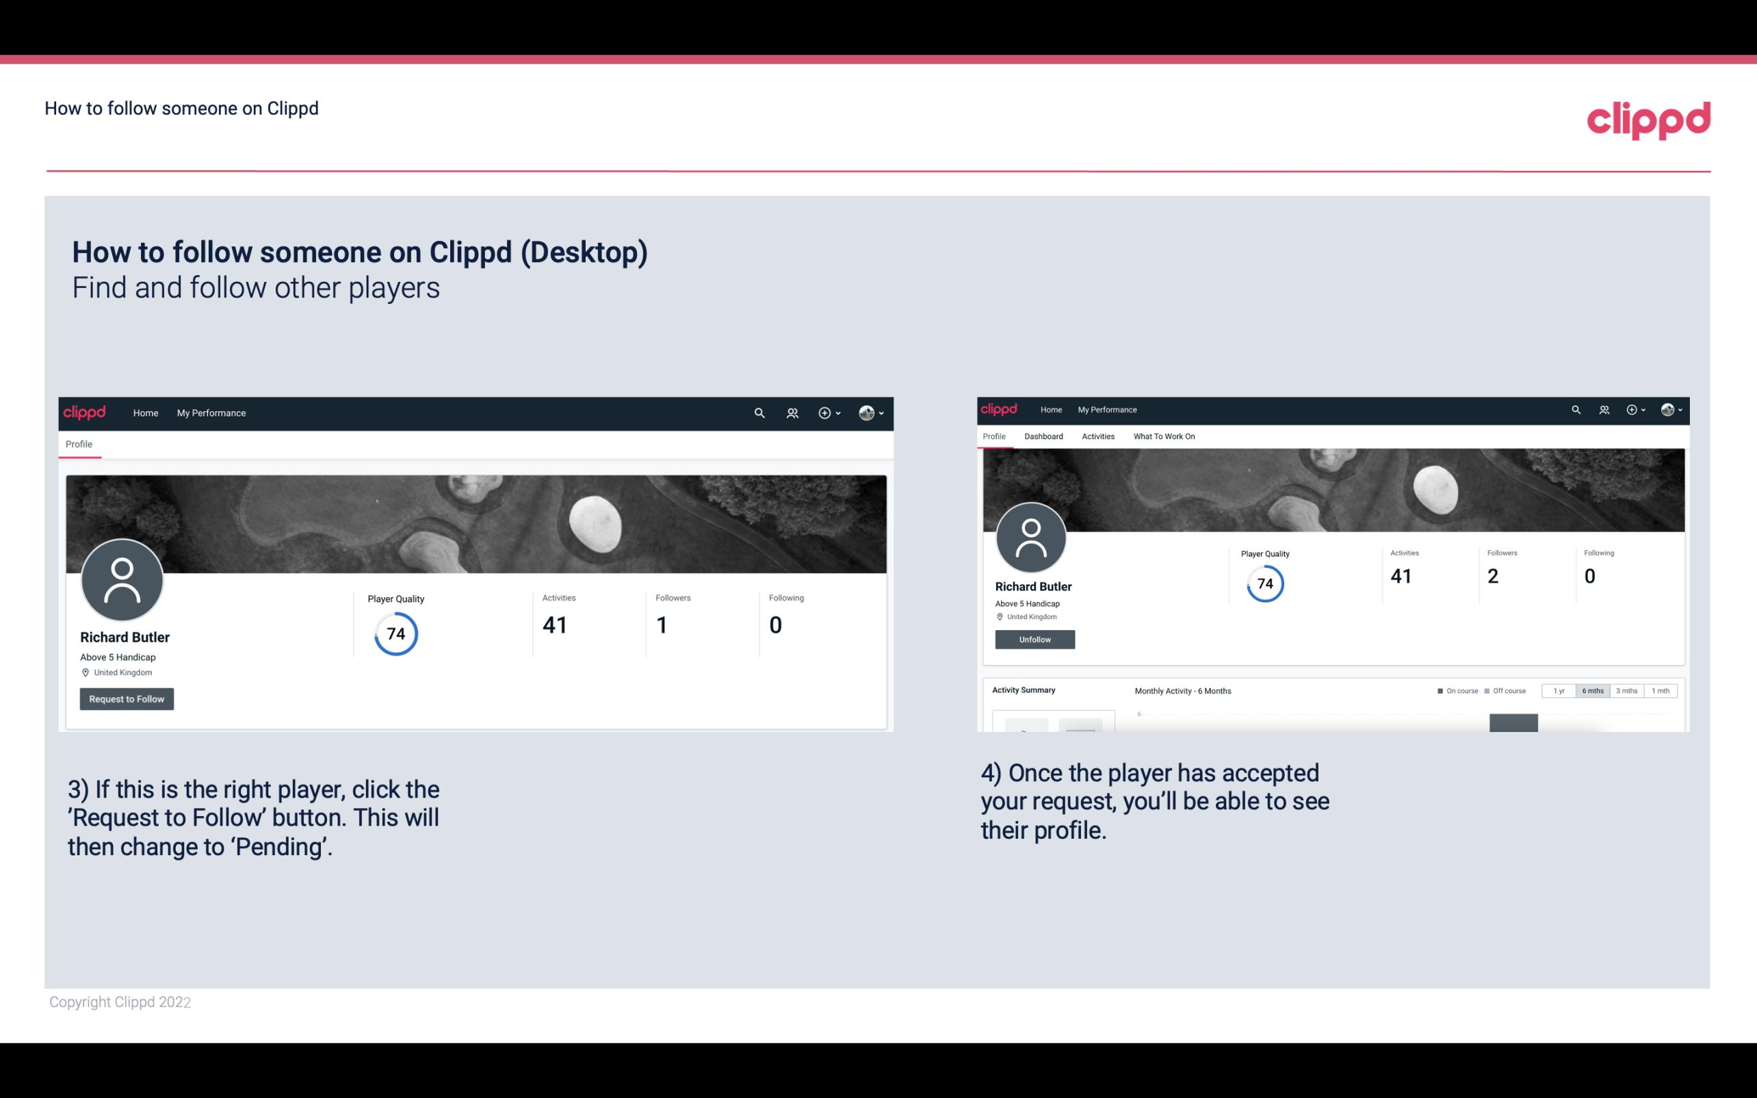This screenshot has width=1757, height=1098.
Task: Click the 'Unfollow' button on right profile
Action: [x=1033, y=639]
